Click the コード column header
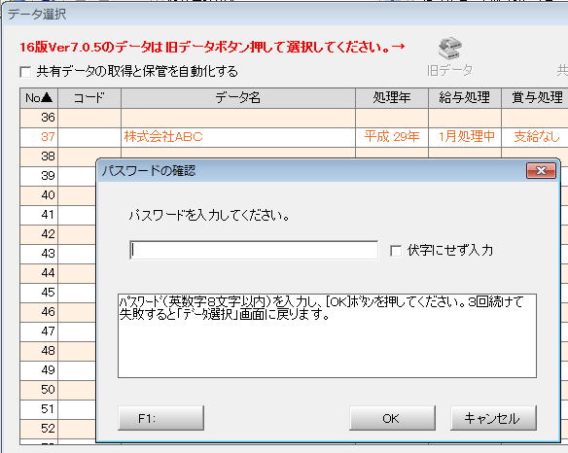The image size is (568, 453). point(89,98)
